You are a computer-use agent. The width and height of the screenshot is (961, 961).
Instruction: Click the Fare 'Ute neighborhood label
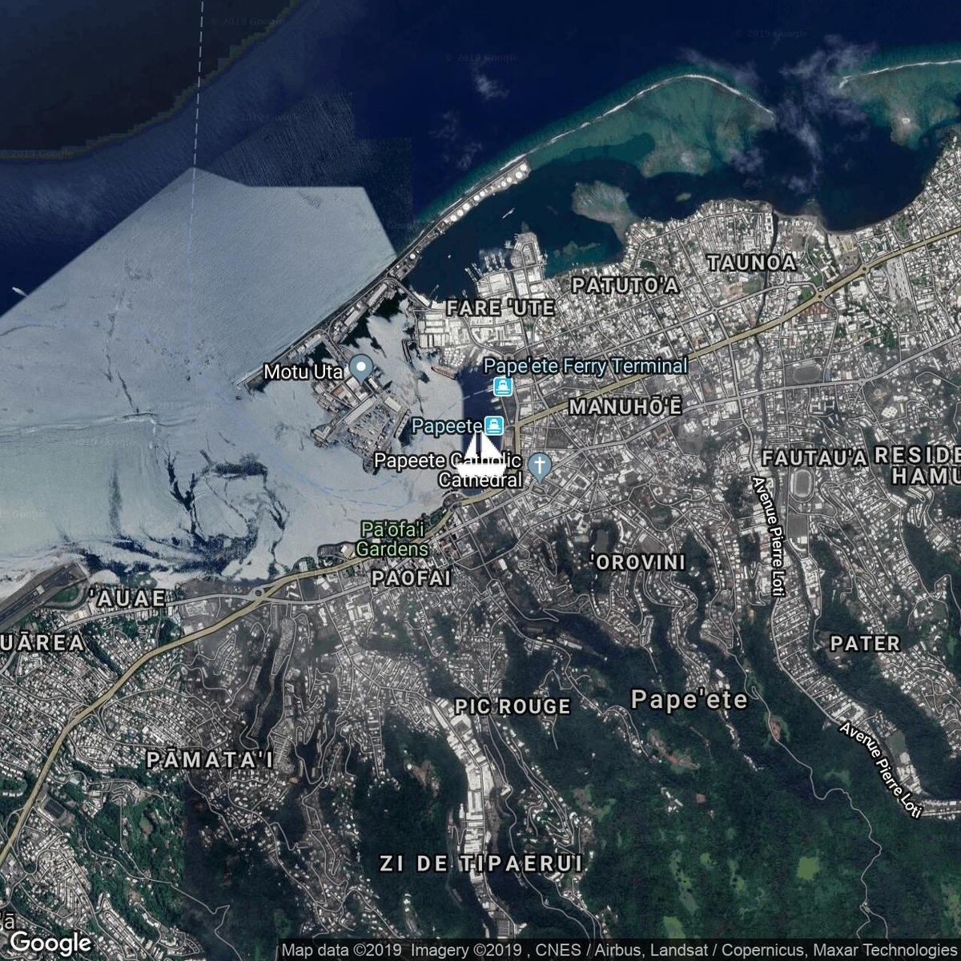pos(501,308)
